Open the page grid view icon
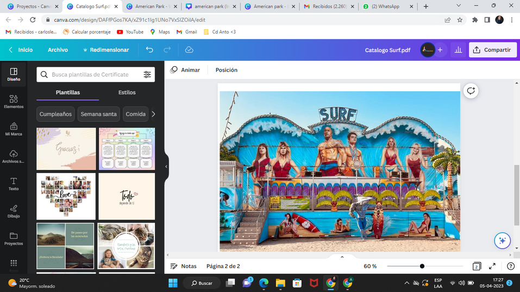 click(x=477, y=266)
